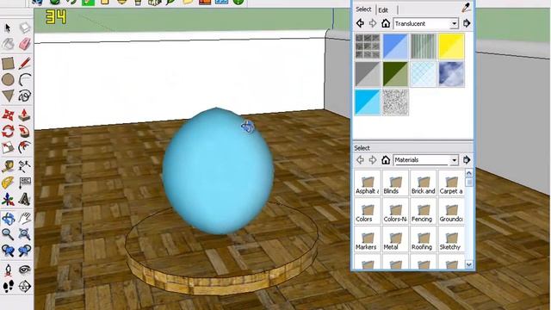
Task: Choose the Select arrow tool
Action: click(8, 28)
